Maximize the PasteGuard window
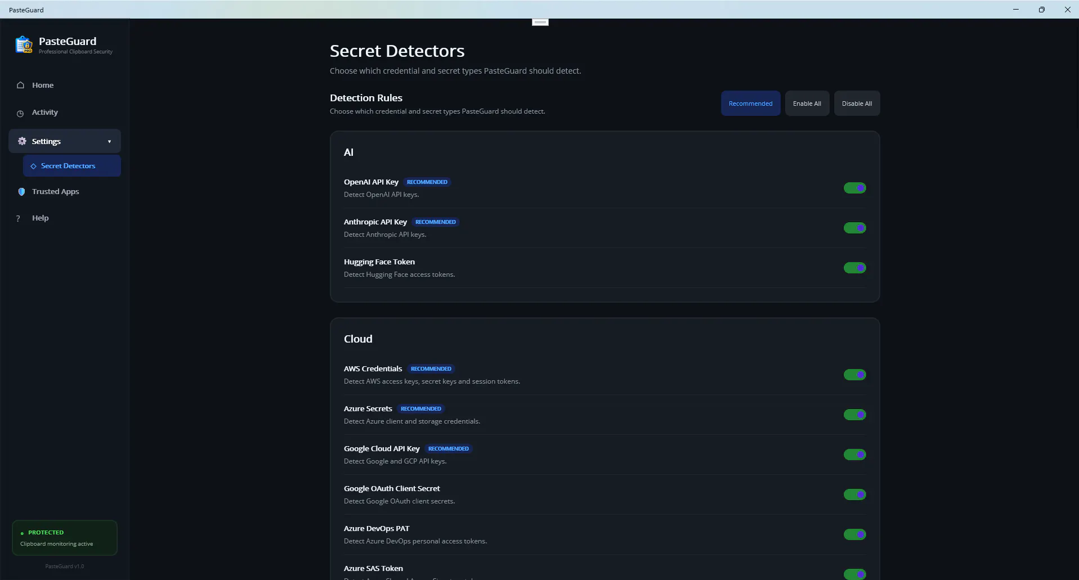The image size is (1079, 580). pos(1041,10)
